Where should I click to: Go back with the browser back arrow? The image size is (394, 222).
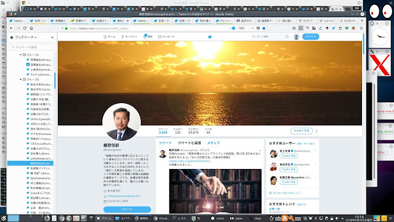[x=11, y=28]
